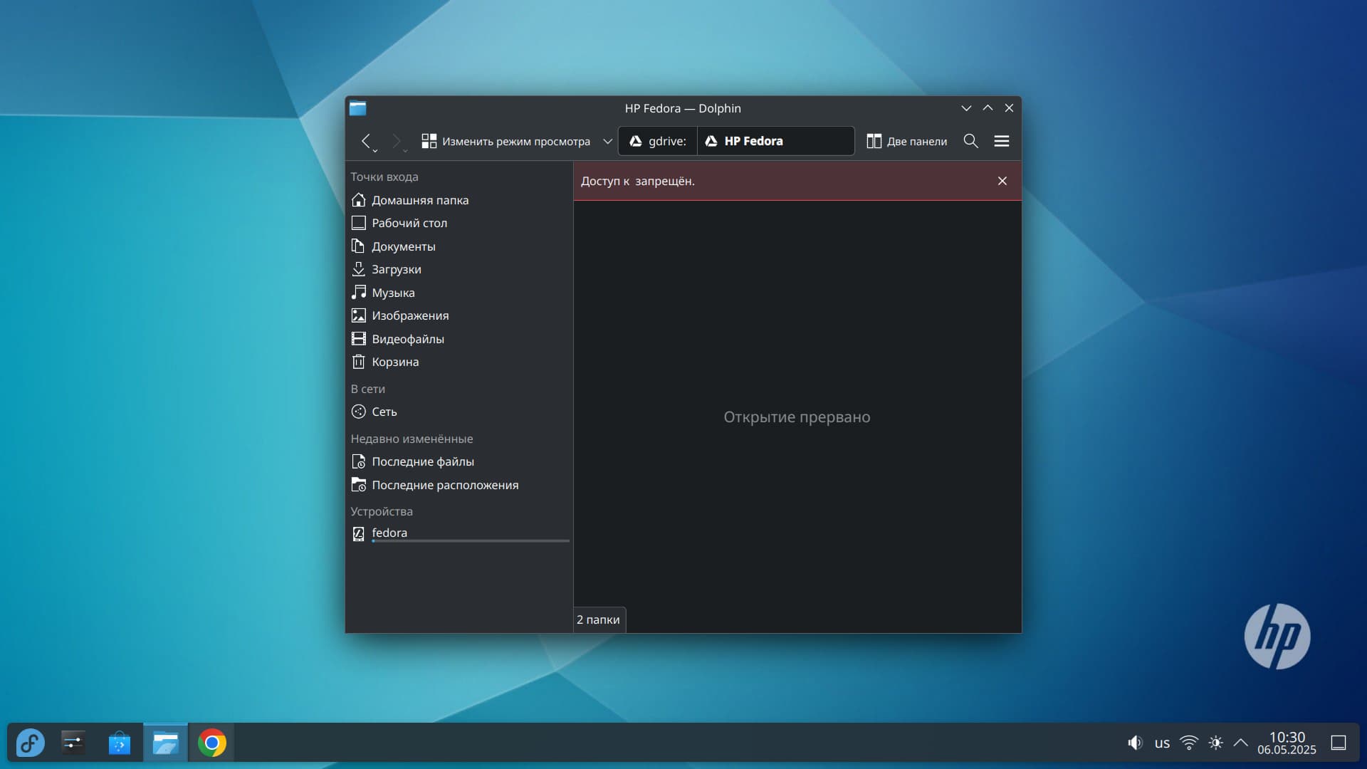Viewport: 1367px width, 769px height.
Task: Click the music note icon
Action: click(358, 293)
